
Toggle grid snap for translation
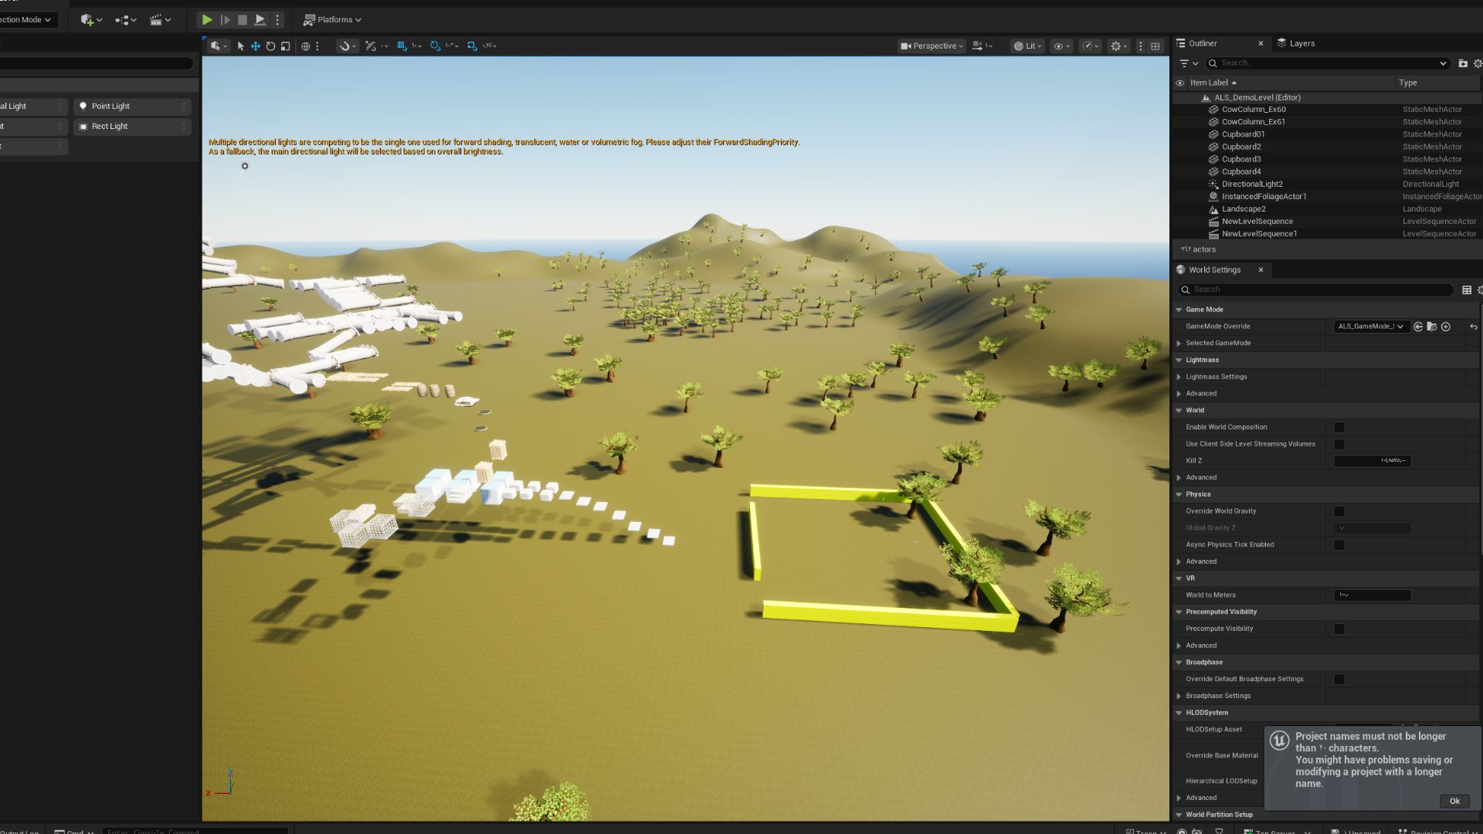[x=402, y=46]
